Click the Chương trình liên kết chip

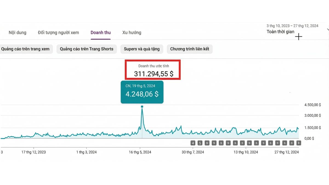click(x=190, y=49)
